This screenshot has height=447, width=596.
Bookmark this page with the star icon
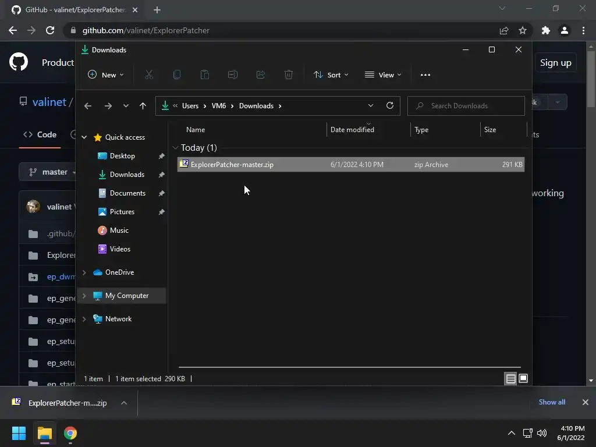pyautogui.click(x=523, y=30)
